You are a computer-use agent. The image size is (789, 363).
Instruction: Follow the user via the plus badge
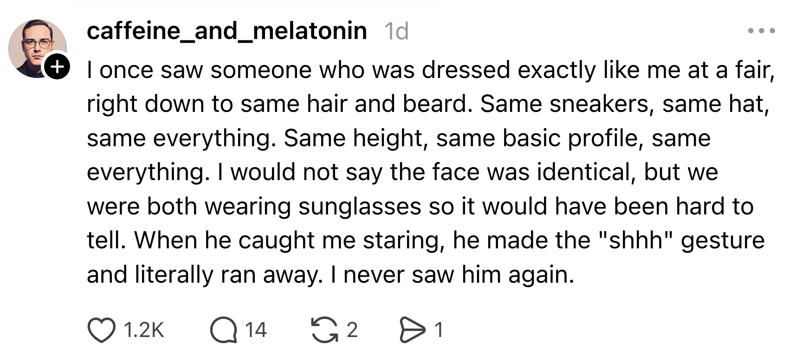(x=57, y=67)
